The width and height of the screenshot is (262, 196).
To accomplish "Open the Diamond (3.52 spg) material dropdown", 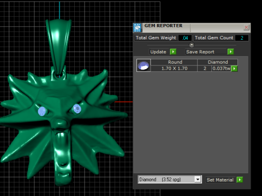I will 198,180.
